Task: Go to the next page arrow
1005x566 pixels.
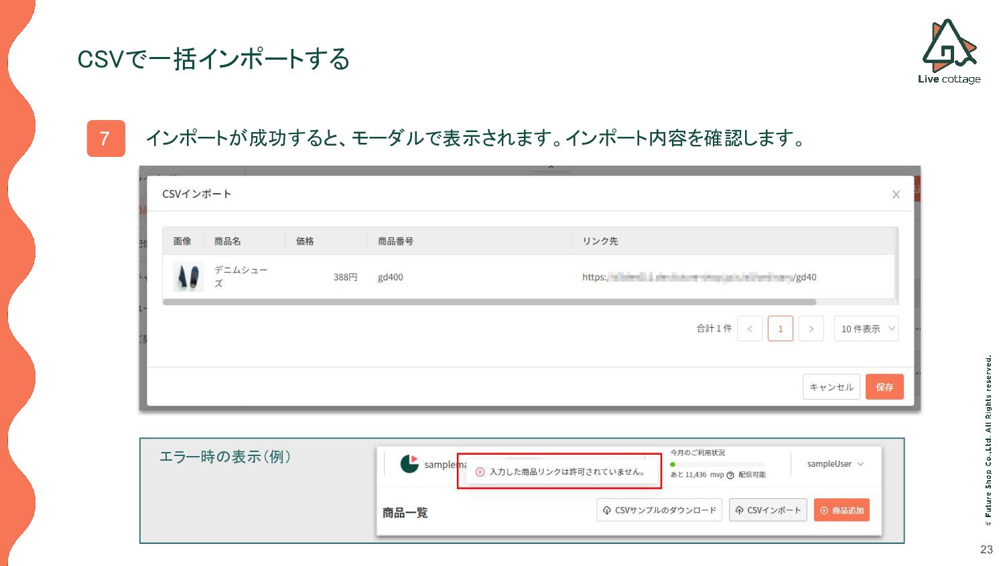Action: (x=811, y=329)
